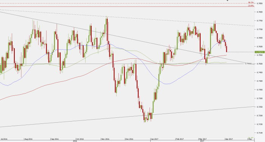Select the 23.6% Fibonacci level label

click(x=251, y=6)
